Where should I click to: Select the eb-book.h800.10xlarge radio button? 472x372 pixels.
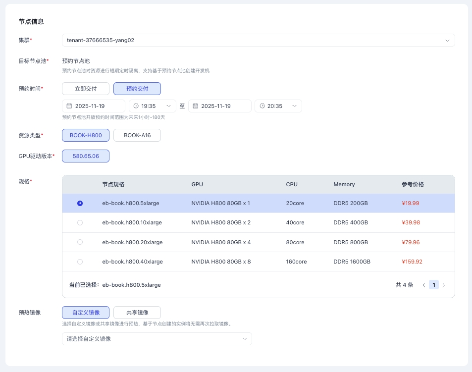point(80,223)
